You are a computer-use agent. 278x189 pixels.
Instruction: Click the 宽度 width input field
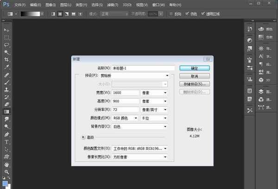click(x=120, y=92)
